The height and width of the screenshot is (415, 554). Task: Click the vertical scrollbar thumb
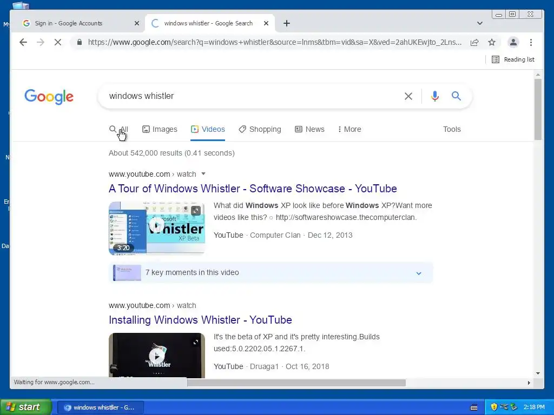[538, 109]
